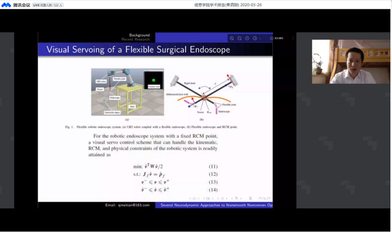Go to next page using right arrow circle
The height and width of the screenshot is (232, 392).
pos(255,38)
